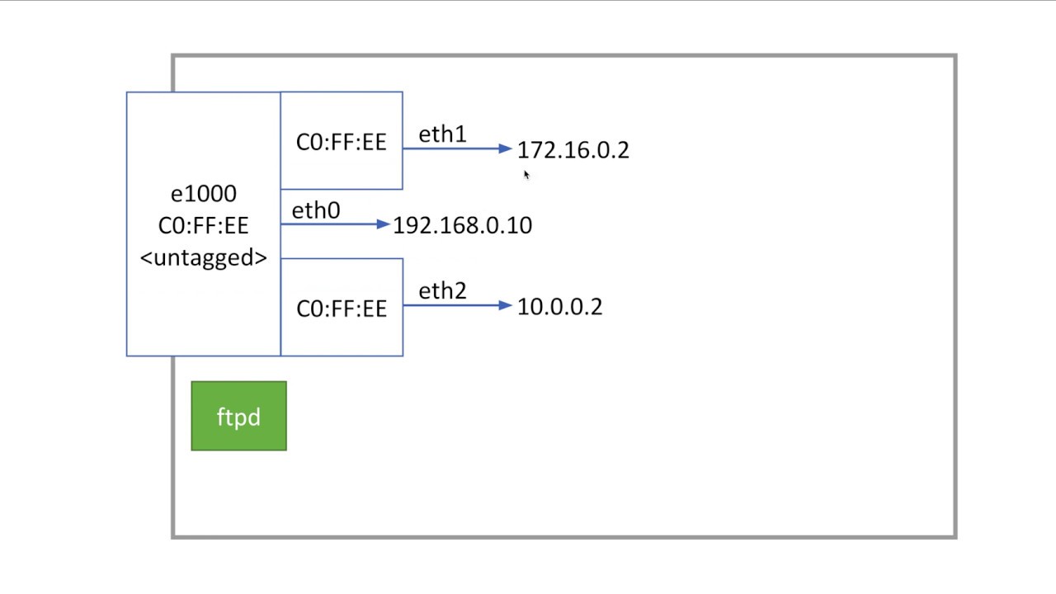Select the 172.16.0.2 IP address
The image size is (1056, 594).
(x=573, y=150)
